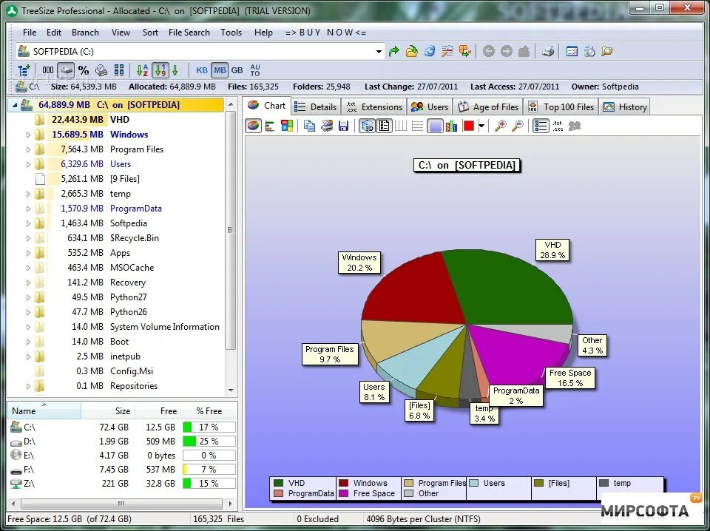Toggle 3D mode for the chart
This screenshot has height=531, width=710.
[368, 126]
